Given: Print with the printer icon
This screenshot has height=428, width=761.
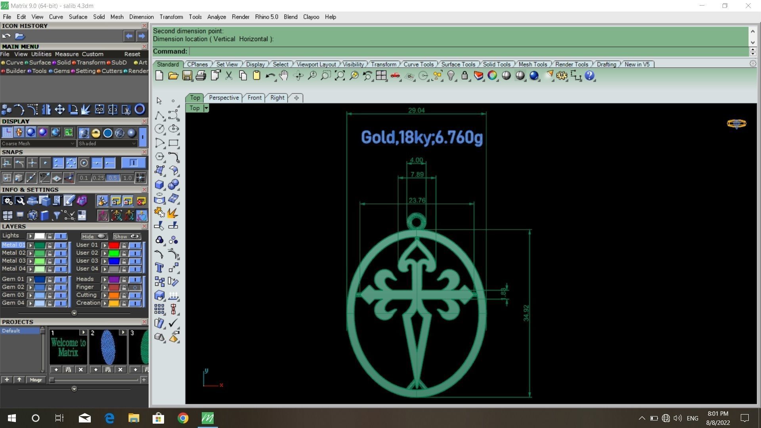Looking at the screenshot, I should point(201,76).
